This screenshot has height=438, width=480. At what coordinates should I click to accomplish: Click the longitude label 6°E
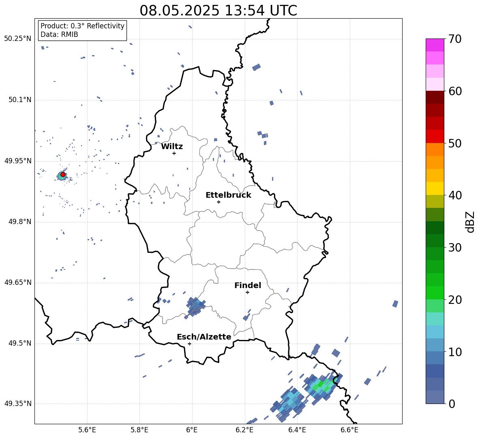pyautogui.click(x=192, y=430)
